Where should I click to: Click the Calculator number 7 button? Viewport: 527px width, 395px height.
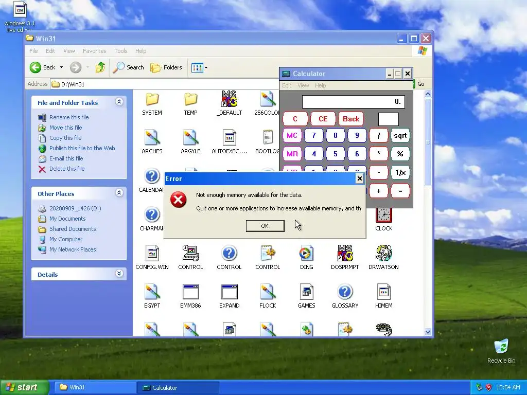(x=313, y=136)
